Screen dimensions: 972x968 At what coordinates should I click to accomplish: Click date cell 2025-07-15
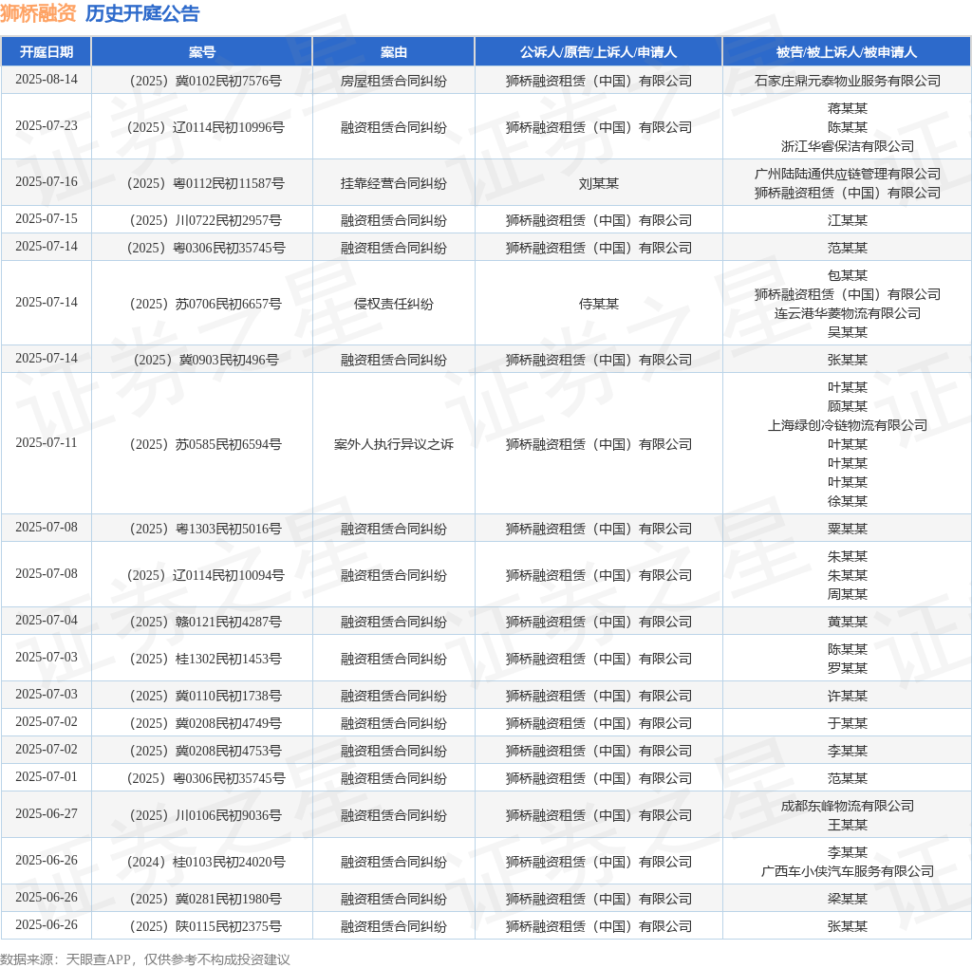[x=47, y=219]
